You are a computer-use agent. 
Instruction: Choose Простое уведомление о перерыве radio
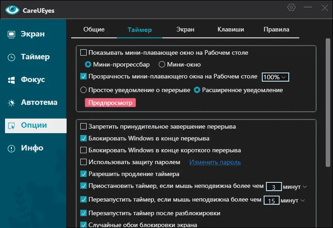[83, 90]
